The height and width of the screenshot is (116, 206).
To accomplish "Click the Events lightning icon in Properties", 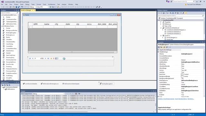I will [167, 47].
